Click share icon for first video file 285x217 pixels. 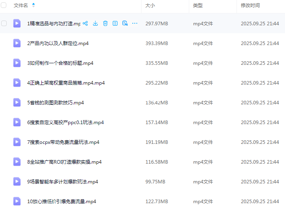click(x=85, y=24)
